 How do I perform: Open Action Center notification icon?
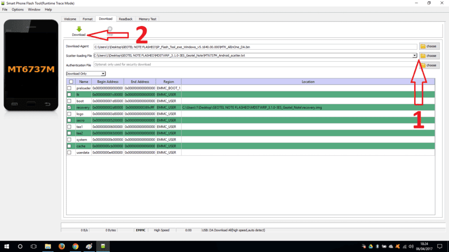point(440,247)
